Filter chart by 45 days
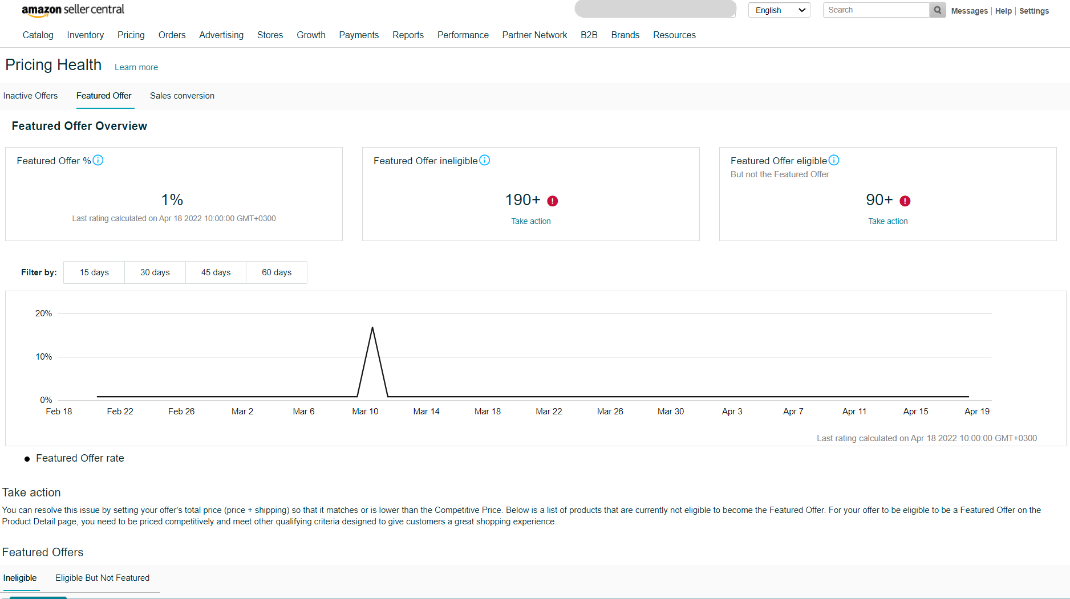 pos(216,272)
